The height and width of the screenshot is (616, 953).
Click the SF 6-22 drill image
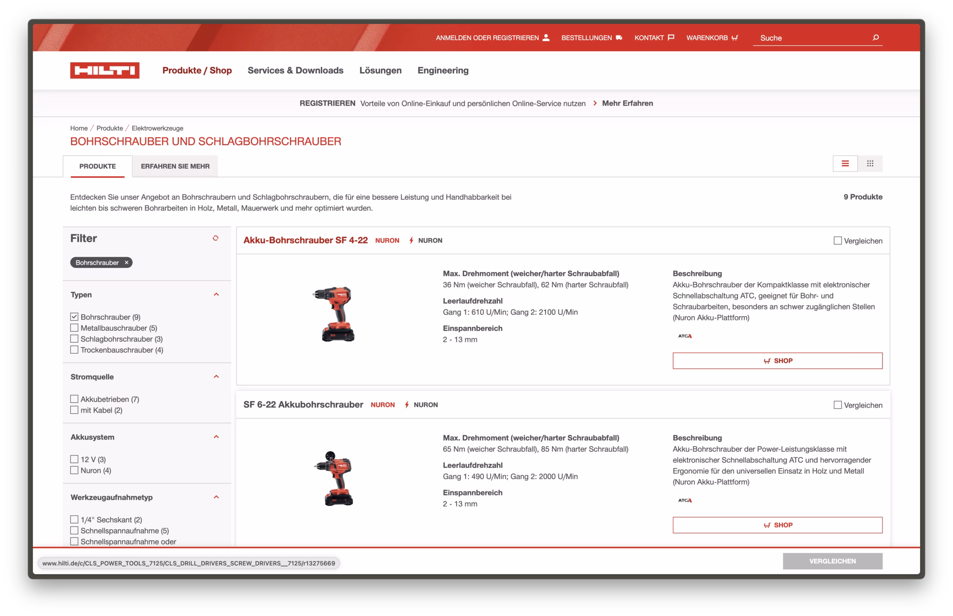tap(335, 478)
